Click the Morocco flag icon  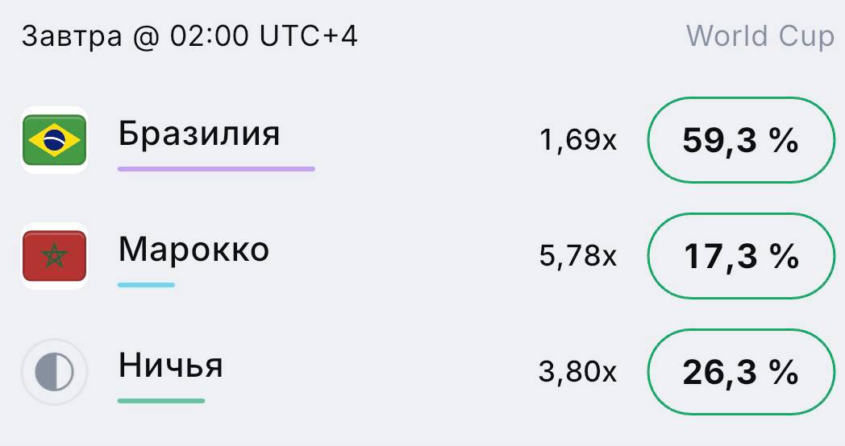tap(55, 256)
